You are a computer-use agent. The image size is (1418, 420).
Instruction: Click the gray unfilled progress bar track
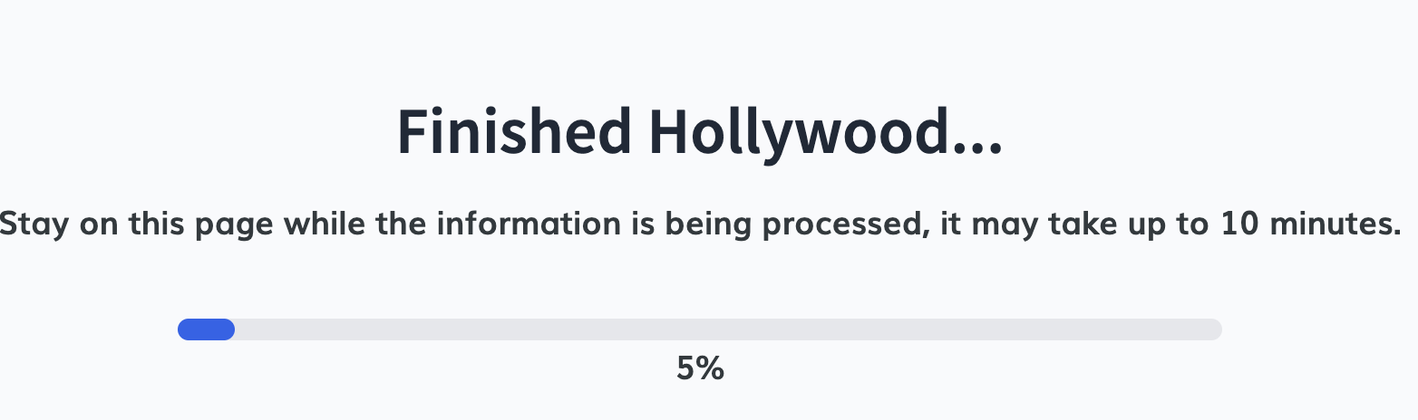pyautogui.click(x=725, y=329)
